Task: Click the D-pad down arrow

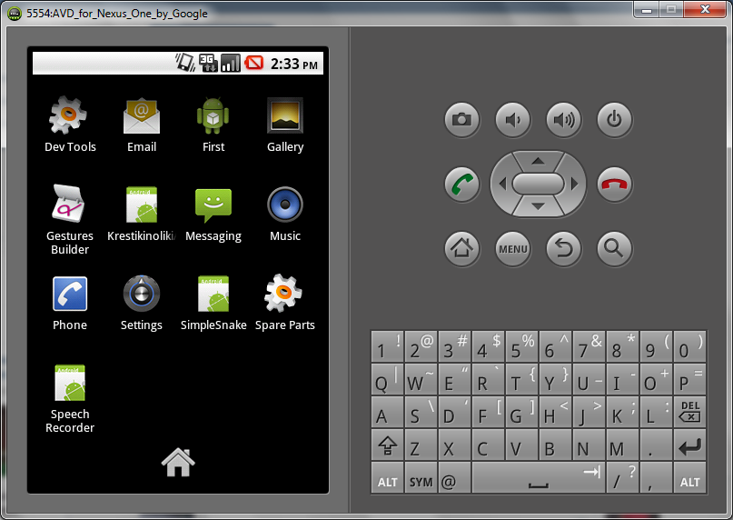Action: tap(538, 206)
